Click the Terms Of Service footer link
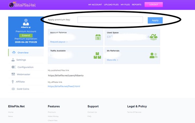This screenshot has width=195, height=123. [x=134, y=112]
